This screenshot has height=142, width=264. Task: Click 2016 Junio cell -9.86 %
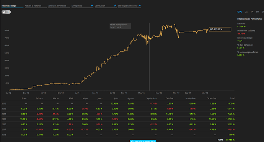pos(99,124)
